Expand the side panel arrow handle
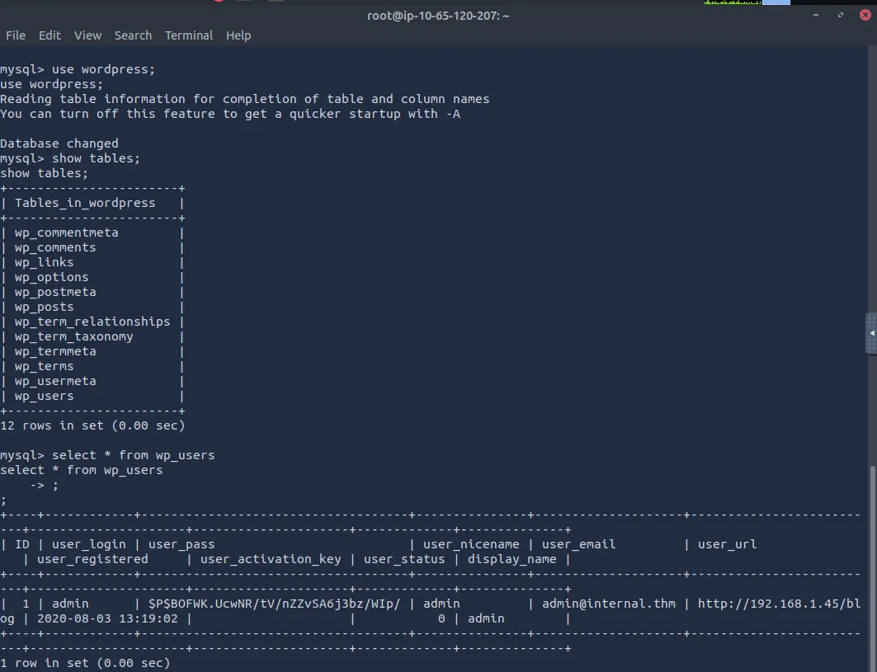Image resolution: width=877 pixels, height=672 pixels. tap(872, 333)
